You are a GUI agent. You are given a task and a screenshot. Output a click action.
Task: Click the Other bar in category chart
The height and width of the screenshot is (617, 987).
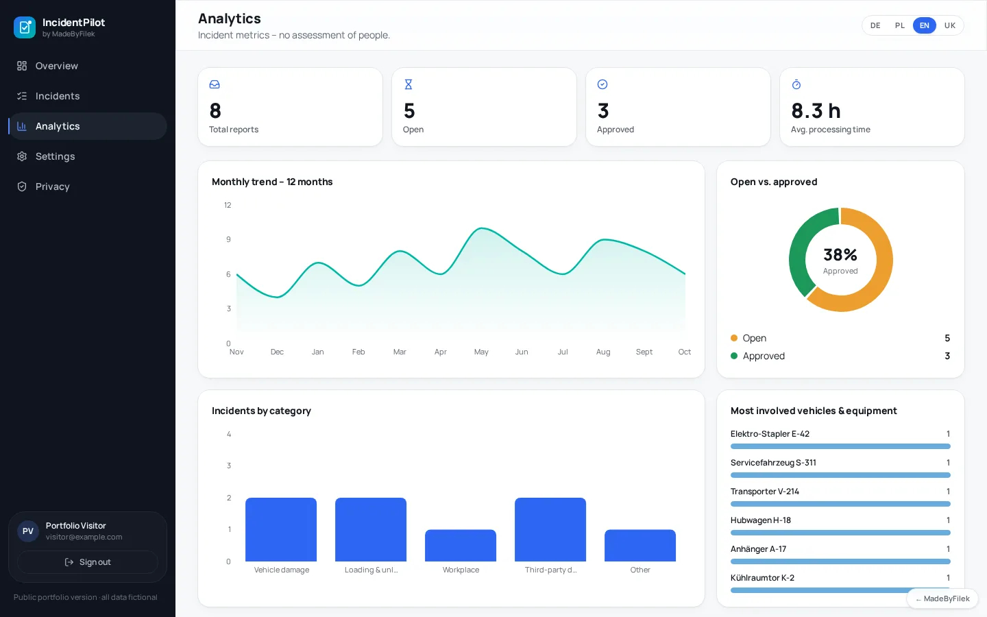(x=640, y=546)
